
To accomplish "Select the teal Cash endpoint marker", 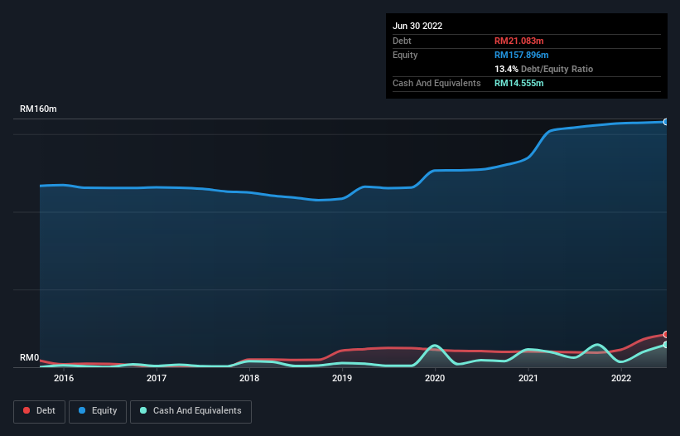I will (666, 345).
